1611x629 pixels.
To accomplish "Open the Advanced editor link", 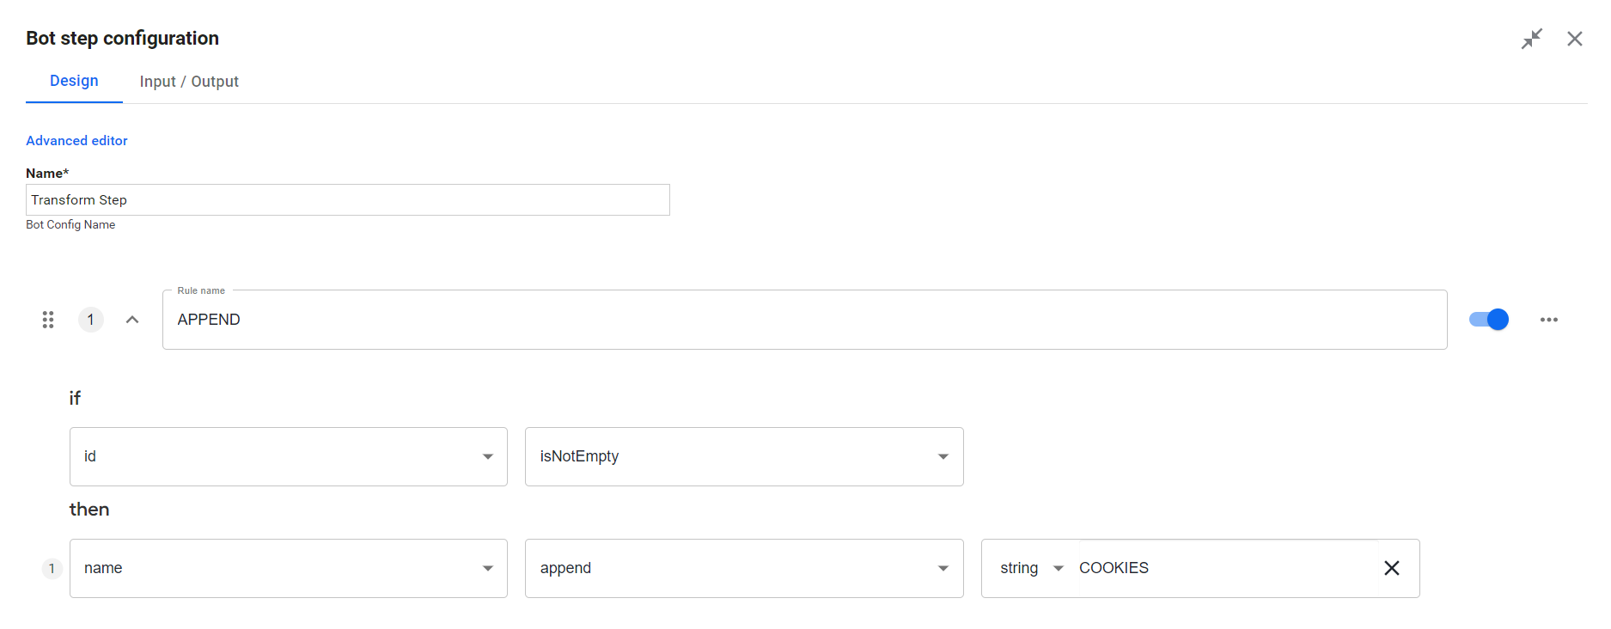I will pyautogui.click(x=76, y=141).
